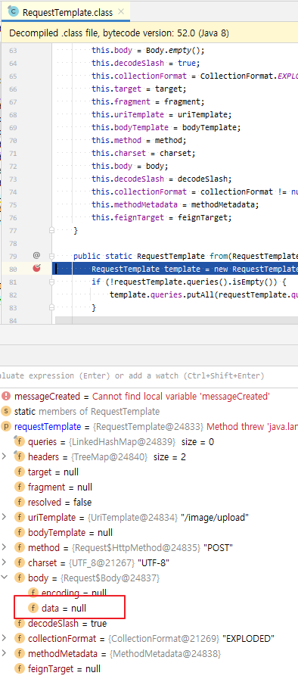Viewport: 298px width, 682px height.
Task: Close the RequestTemplate.class tab
Action: coord(121,12)
